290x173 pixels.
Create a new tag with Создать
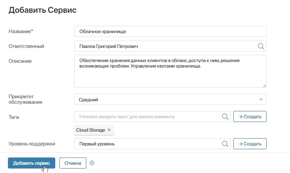250,116
